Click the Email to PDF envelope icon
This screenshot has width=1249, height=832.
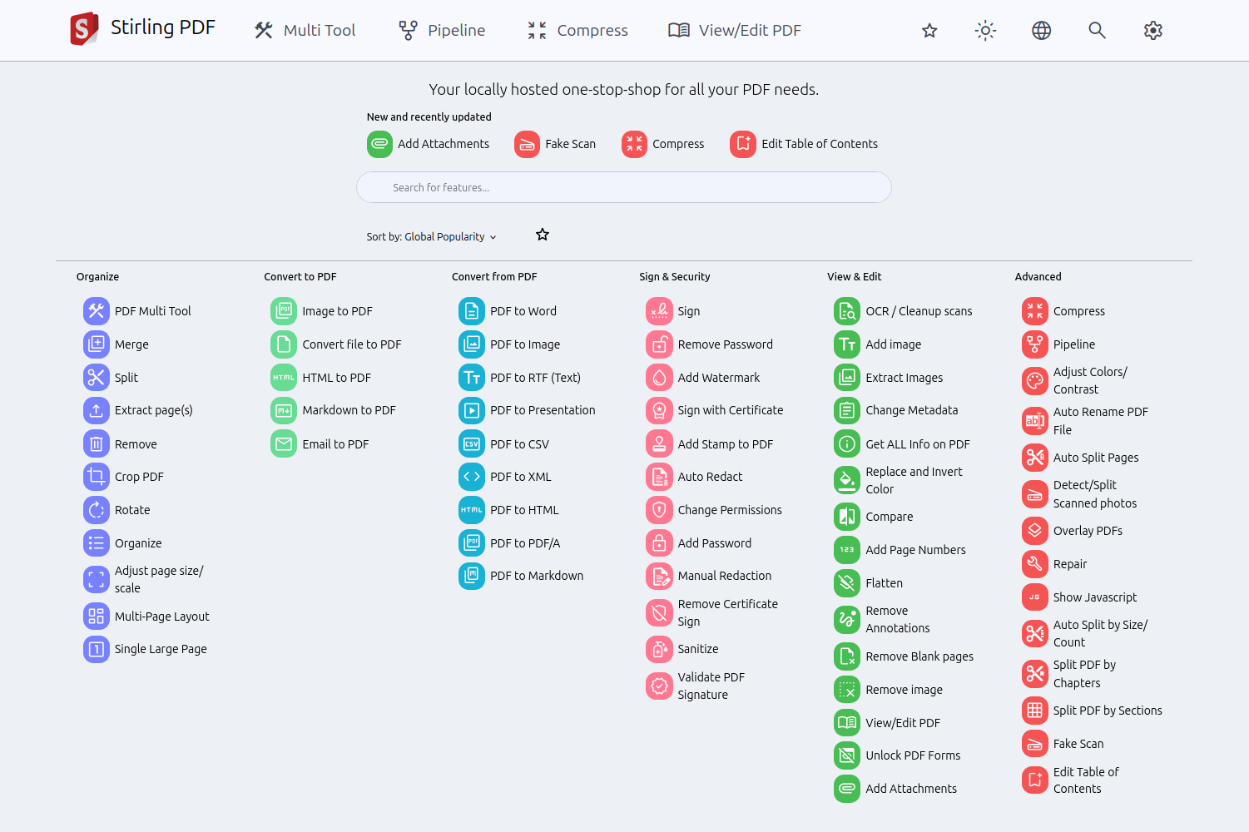point(284,444)
